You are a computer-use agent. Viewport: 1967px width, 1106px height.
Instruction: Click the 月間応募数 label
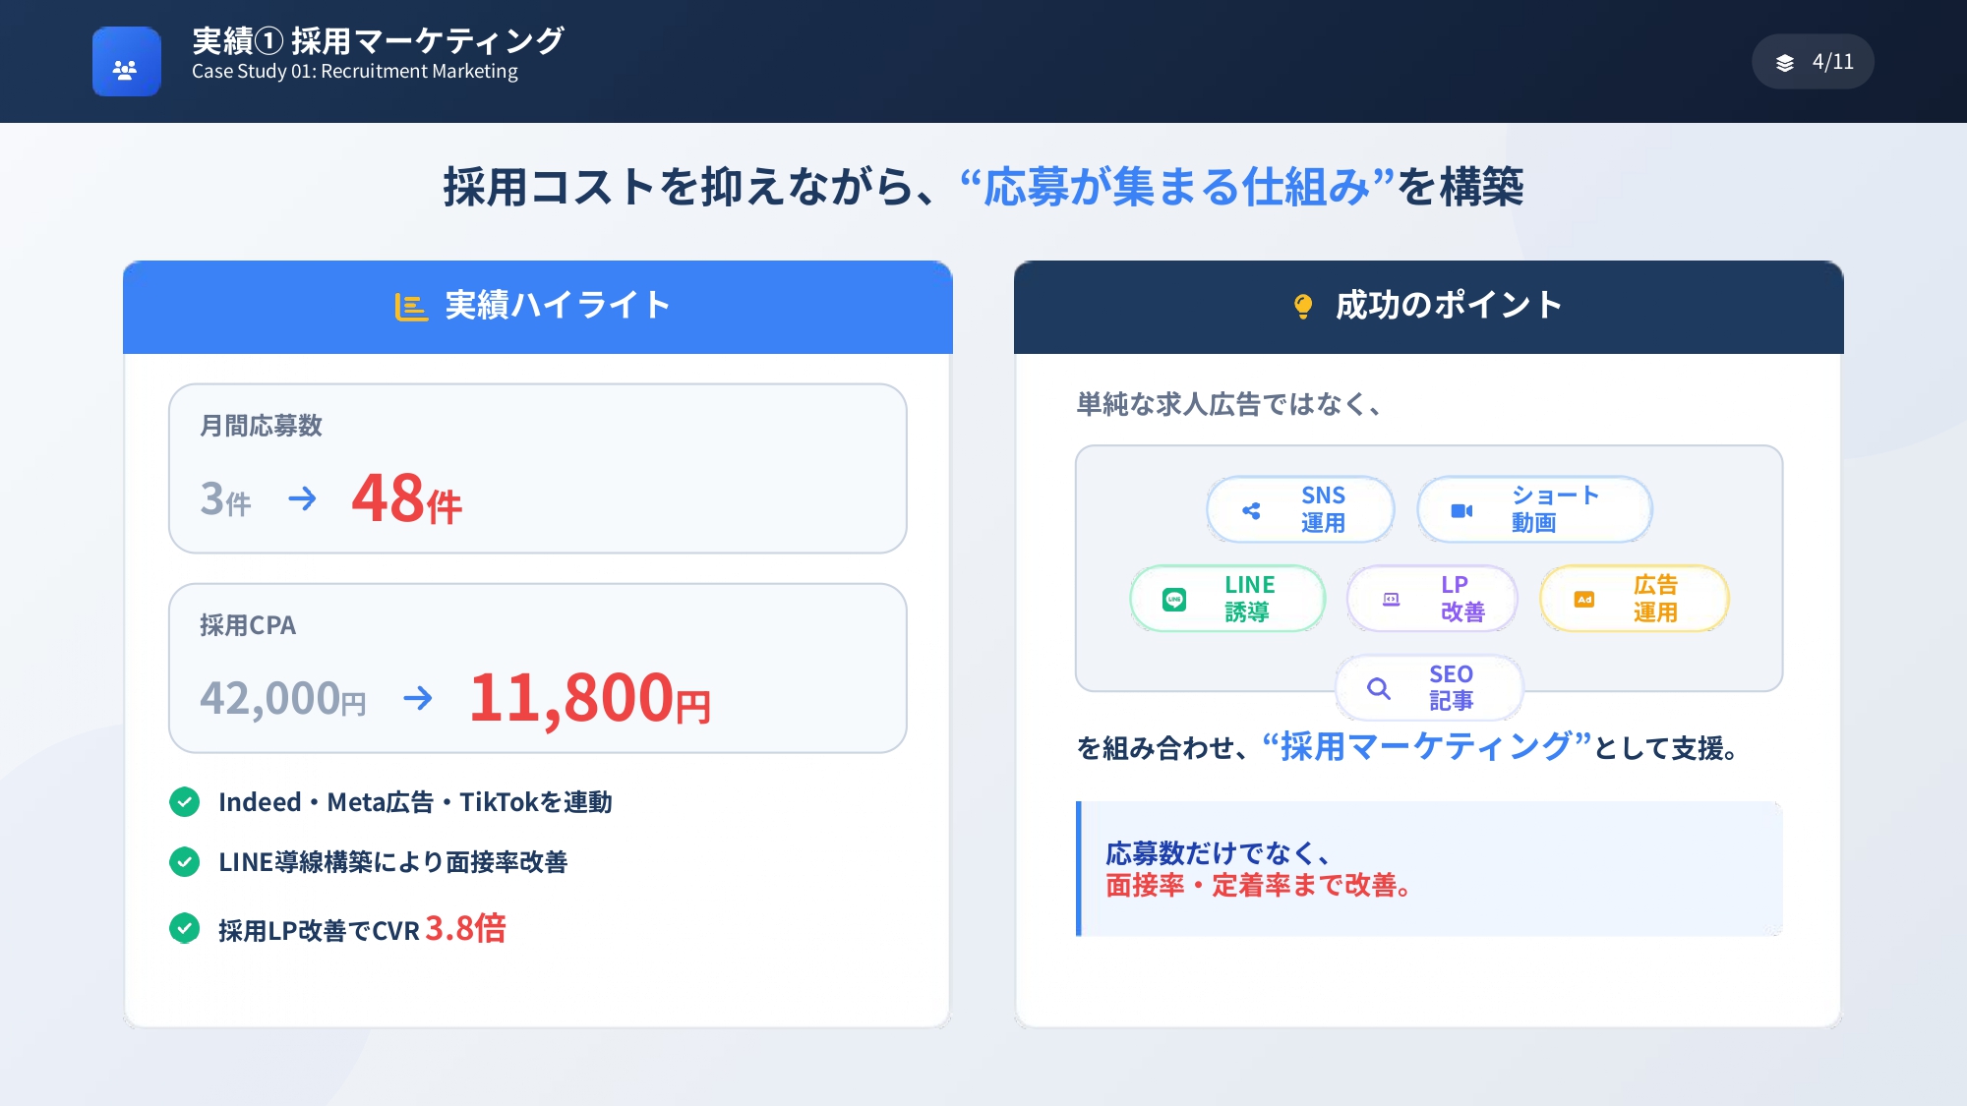pos(261,426)
